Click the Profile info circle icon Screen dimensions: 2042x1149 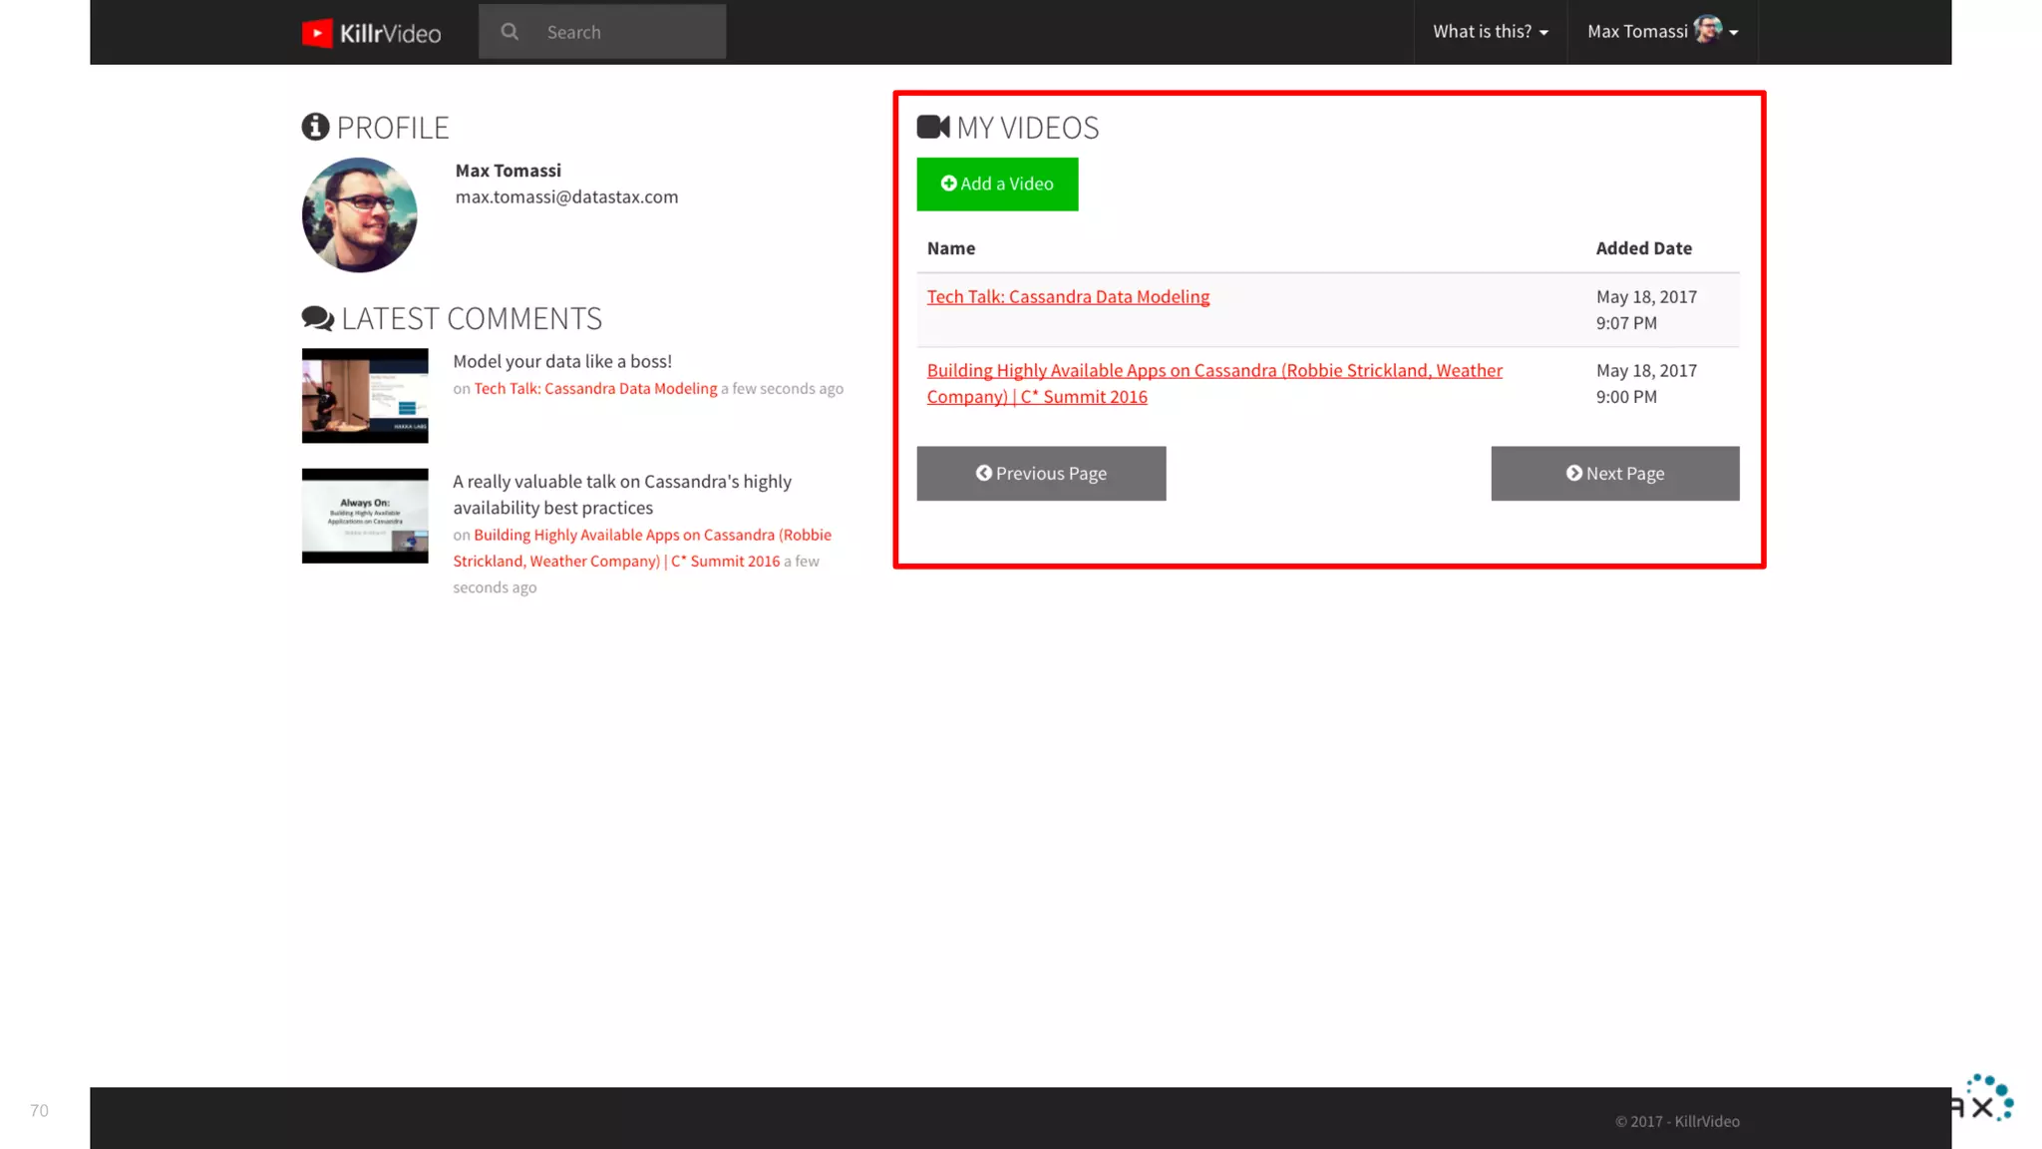pyautogui.click(x=315, y=127)
